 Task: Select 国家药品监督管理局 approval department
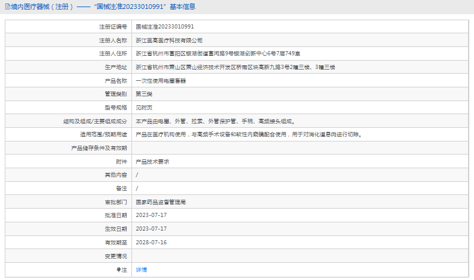tap(161, 202)
